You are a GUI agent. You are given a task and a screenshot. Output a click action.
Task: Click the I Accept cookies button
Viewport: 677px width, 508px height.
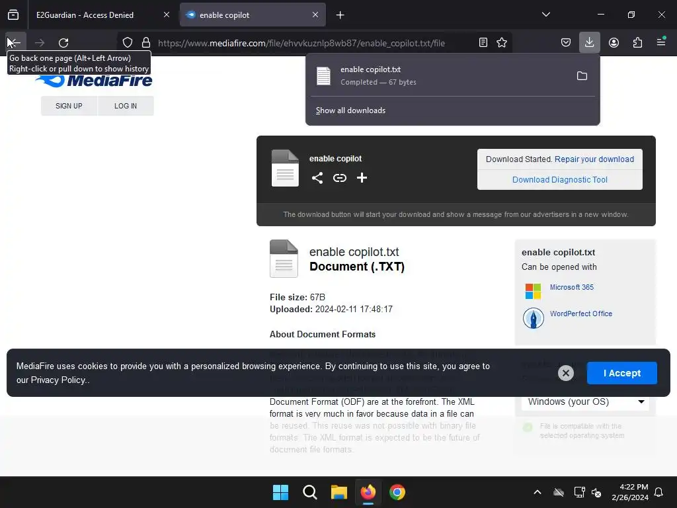pyautogui.click(x=621, y=373)
